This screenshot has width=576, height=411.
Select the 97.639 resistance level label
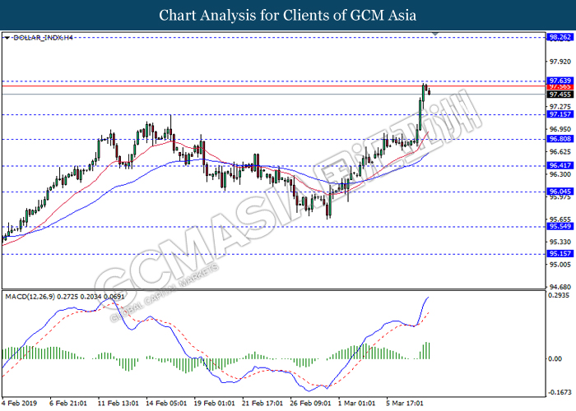click(x=560, y=81)
